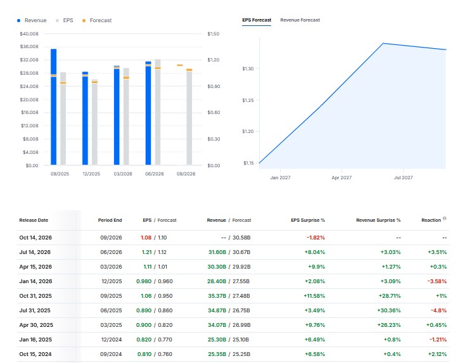Click the +3.51% reaction value
460x363 pixels.
(x=437, y=252)
